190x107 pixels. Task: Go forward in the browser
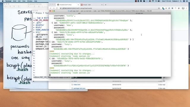54,8
